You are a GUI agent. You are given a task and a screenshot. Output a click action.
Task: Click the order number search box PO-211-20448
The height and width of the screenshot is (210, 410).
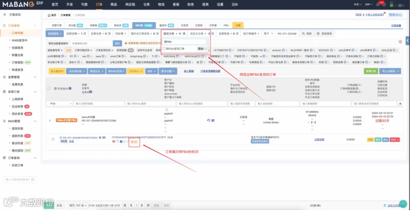tap(287, 34)
